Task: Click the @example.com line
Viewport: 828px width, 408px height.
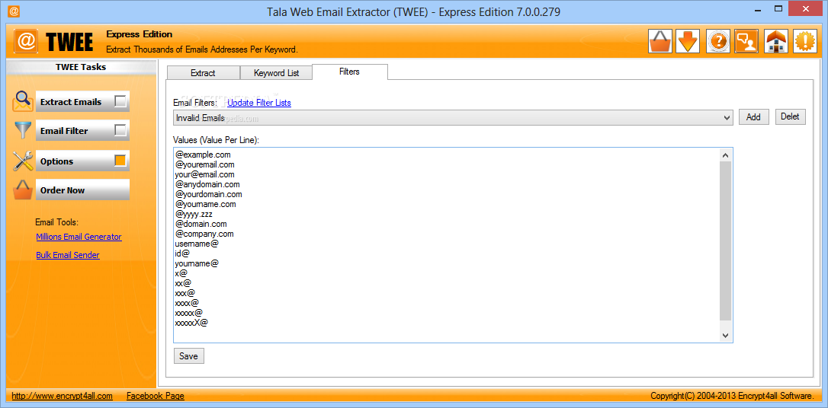Action: 203,155
